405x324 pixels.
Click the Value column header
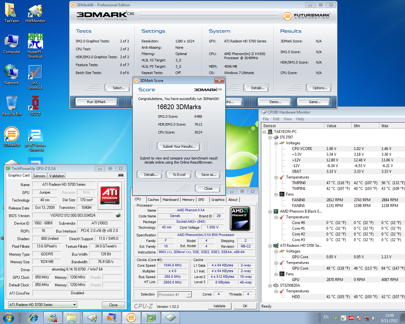(338, 126)
